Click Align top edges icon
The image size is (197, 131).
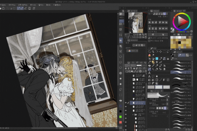point(160,22)
